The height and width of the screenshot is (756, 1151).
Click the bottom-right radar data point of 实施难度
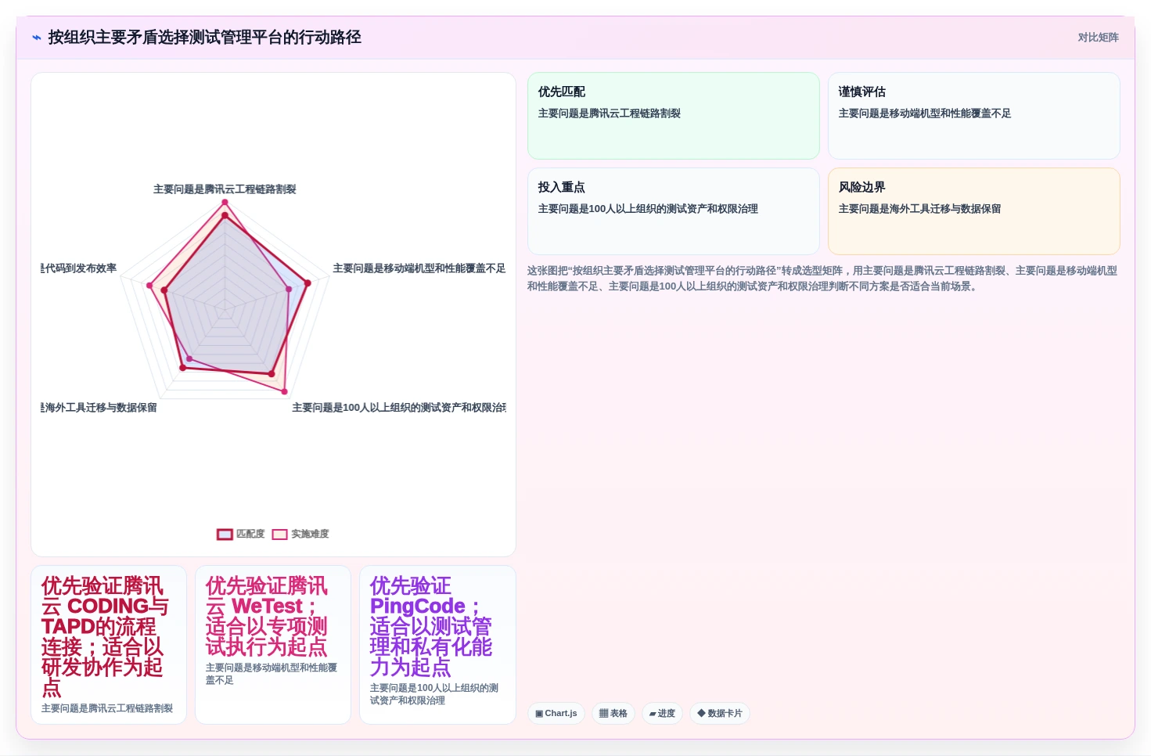284,391
